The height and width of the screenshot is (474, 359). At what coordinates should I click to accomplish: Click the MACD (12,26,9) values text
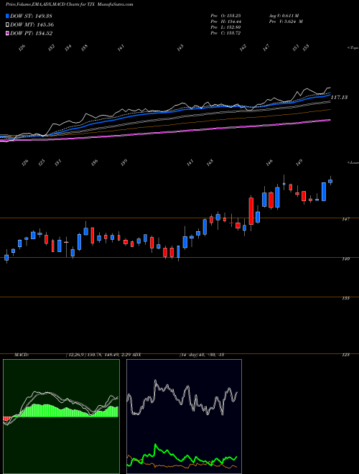pos(98,355)
